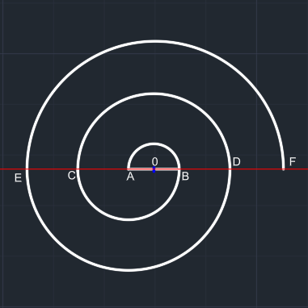This screenshot has height=308, width=308.
Task: Select the text label E
Action: point(18,178)
